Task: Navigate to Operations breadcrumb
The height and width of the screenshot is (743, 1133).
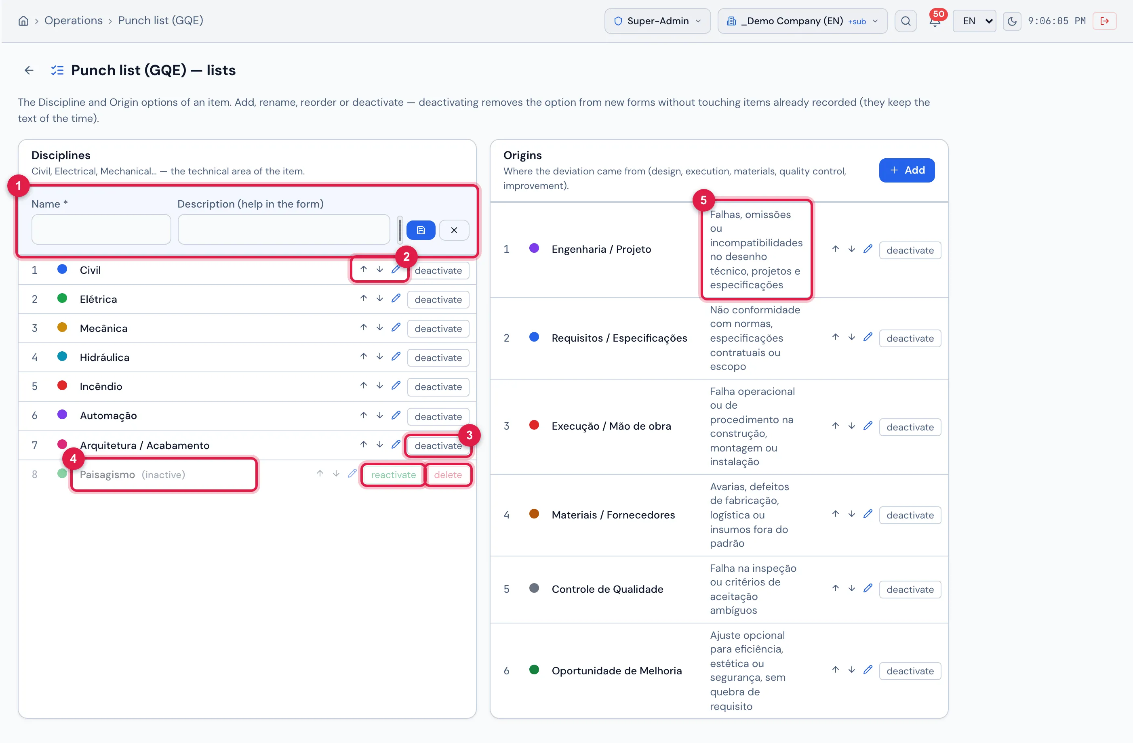Action: click(73, 21)
